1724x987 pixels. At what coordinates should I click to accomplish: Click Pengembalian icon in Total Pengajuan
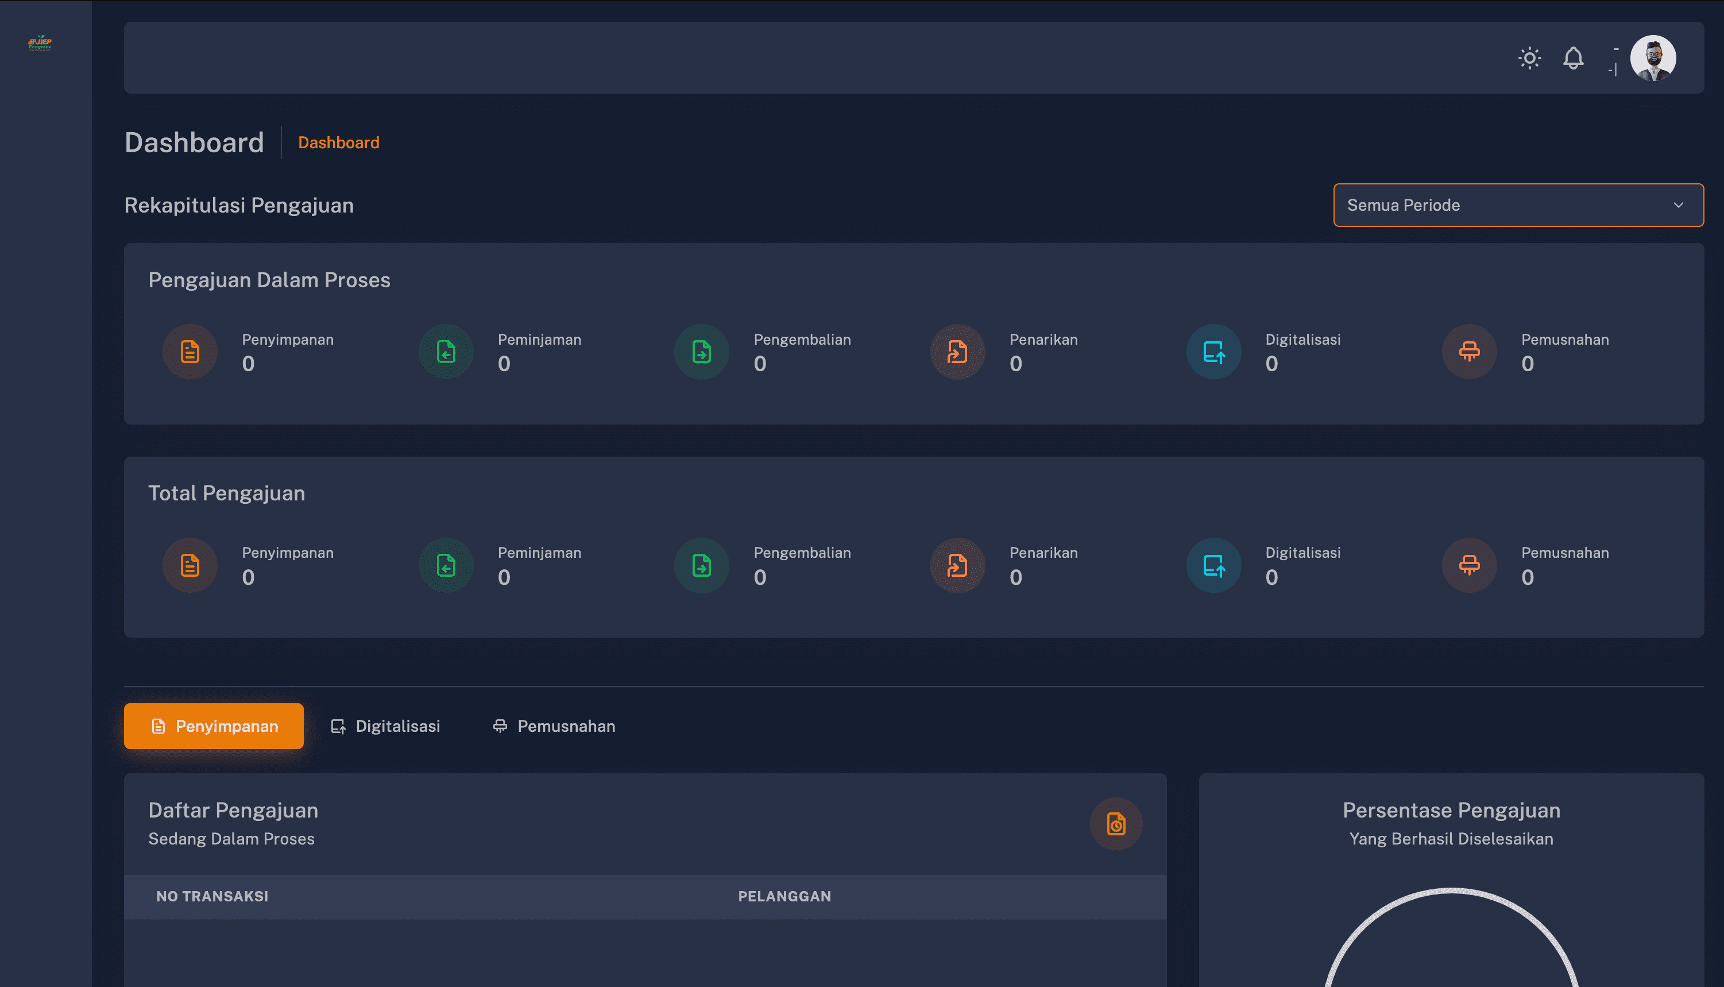click(702, 565)
